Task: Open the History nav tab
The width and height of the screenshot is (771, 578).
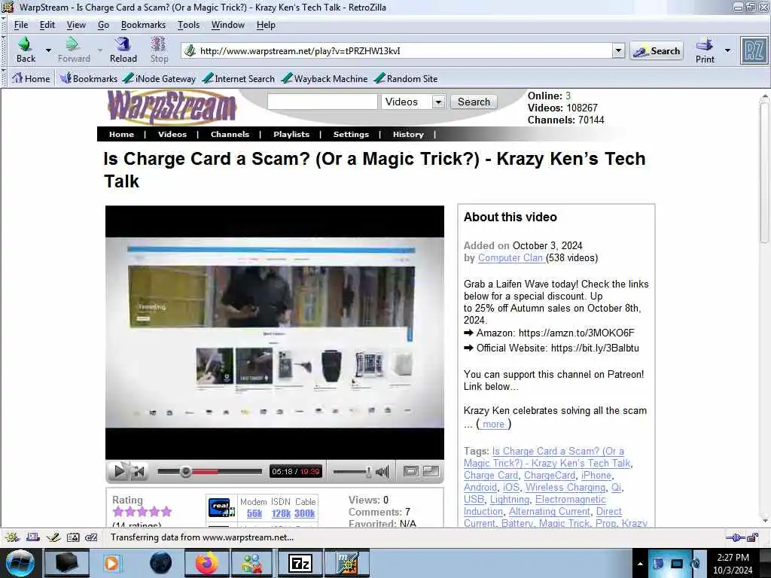Action: click(408, 134)
